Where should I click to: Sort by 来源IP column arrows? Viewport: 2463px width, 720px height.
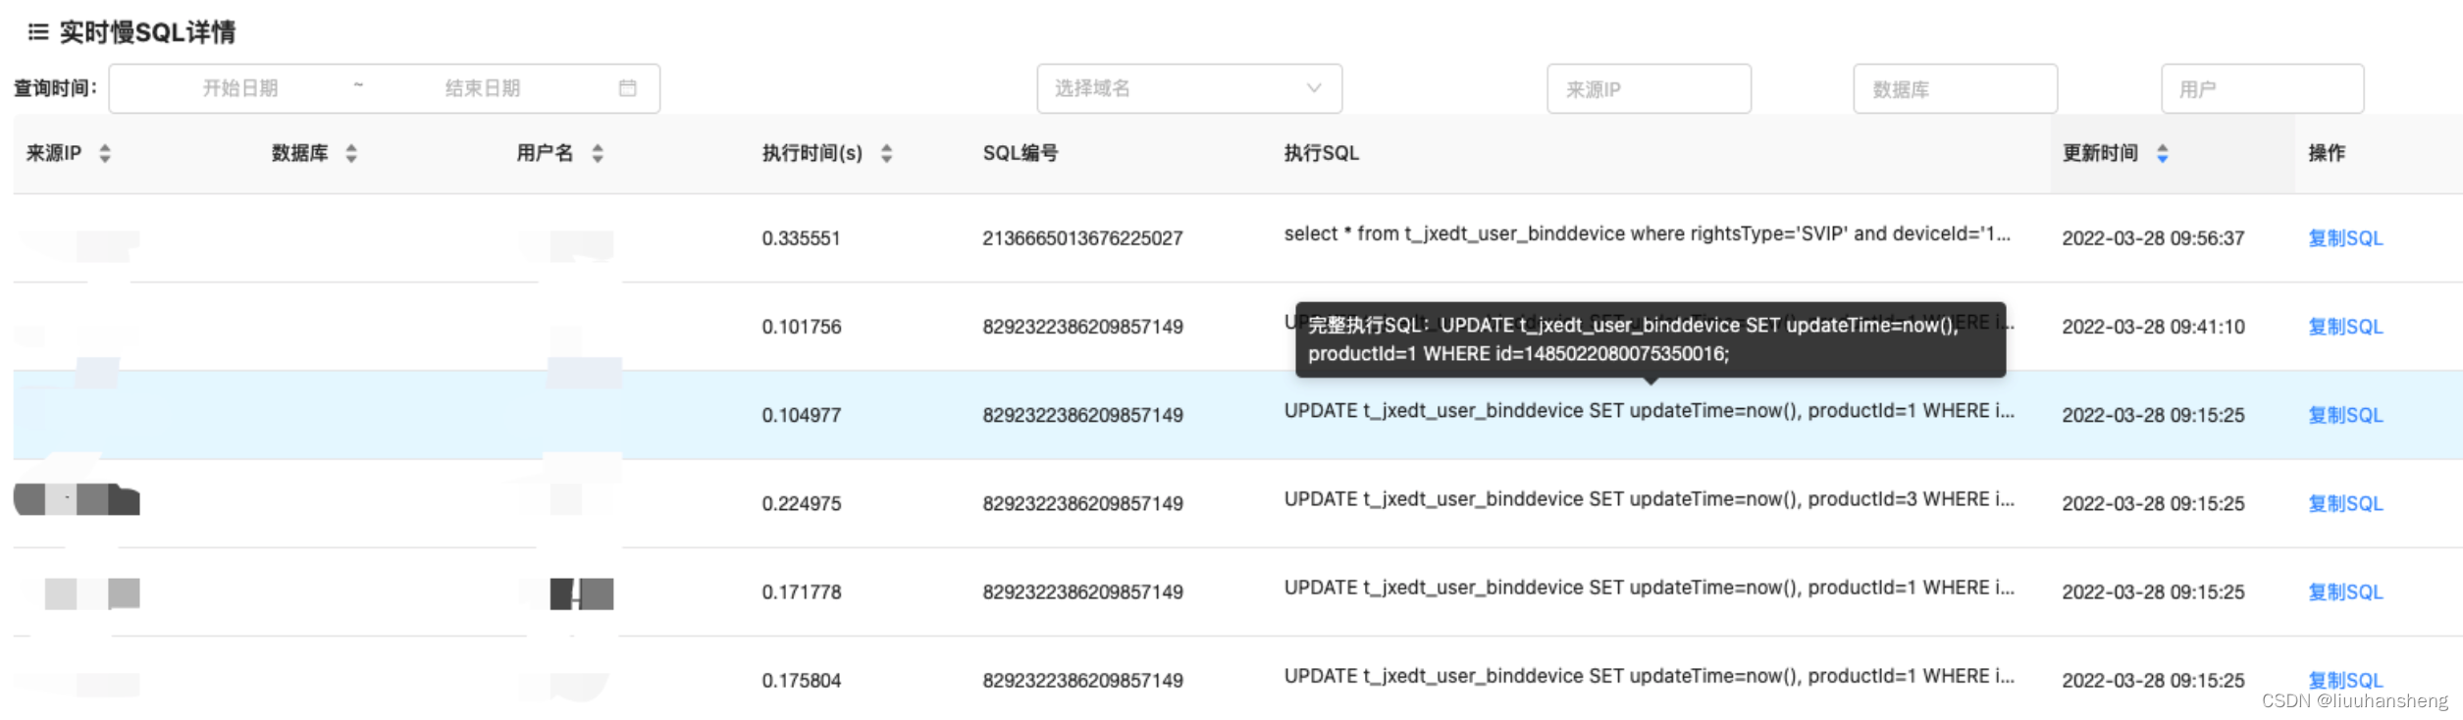click(x=105, y=153)
